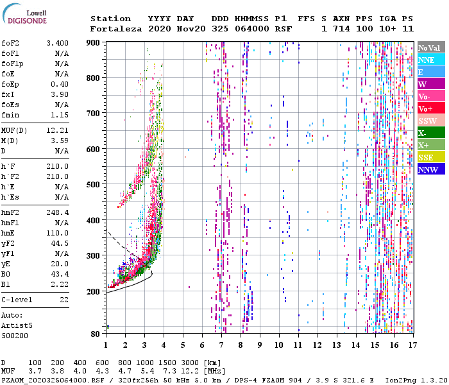Click the fxI value 3.90
This screenshot has height=385, width=449.
pyautogui.click(x=60, y=94)
